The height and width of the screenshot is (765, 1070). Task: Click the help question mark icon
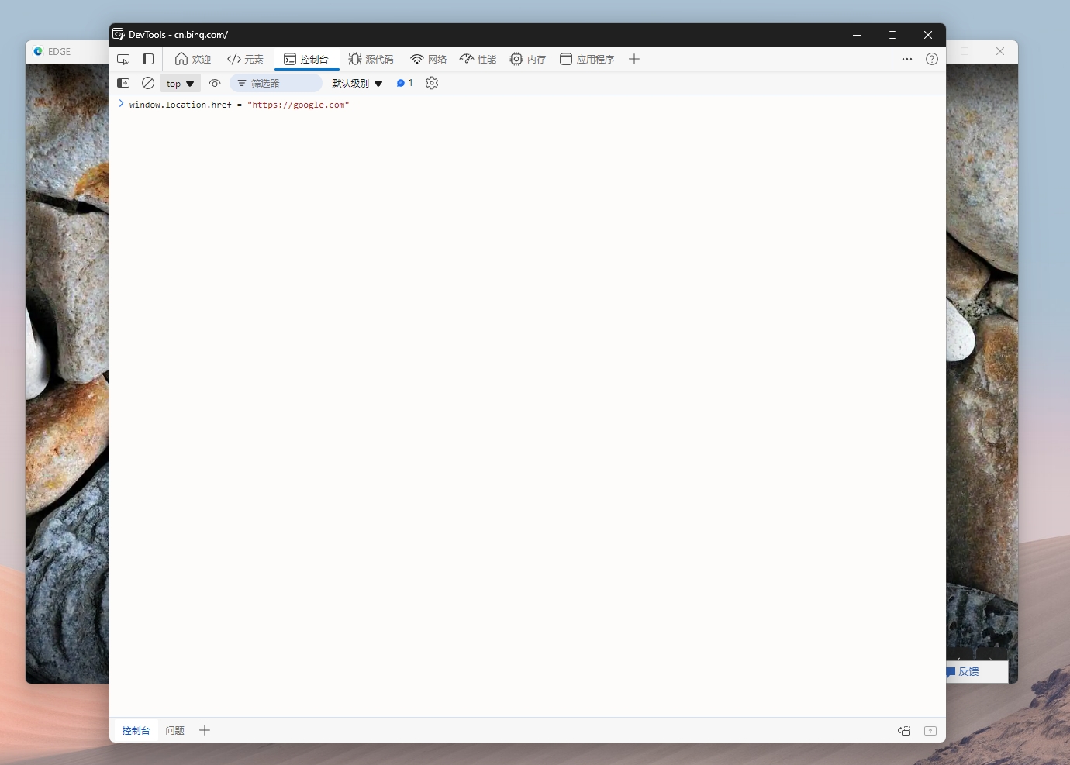coord(932,59)
